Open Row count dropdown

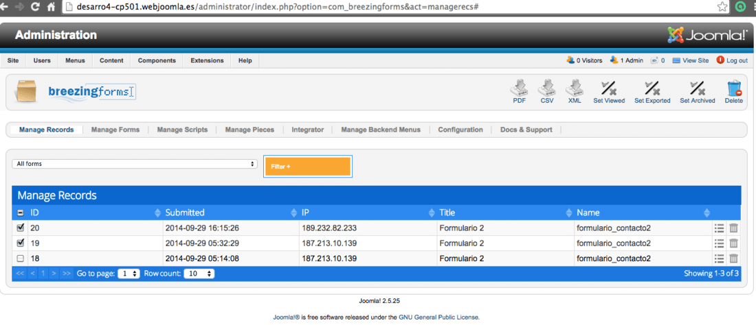click(x=199, y=274)
